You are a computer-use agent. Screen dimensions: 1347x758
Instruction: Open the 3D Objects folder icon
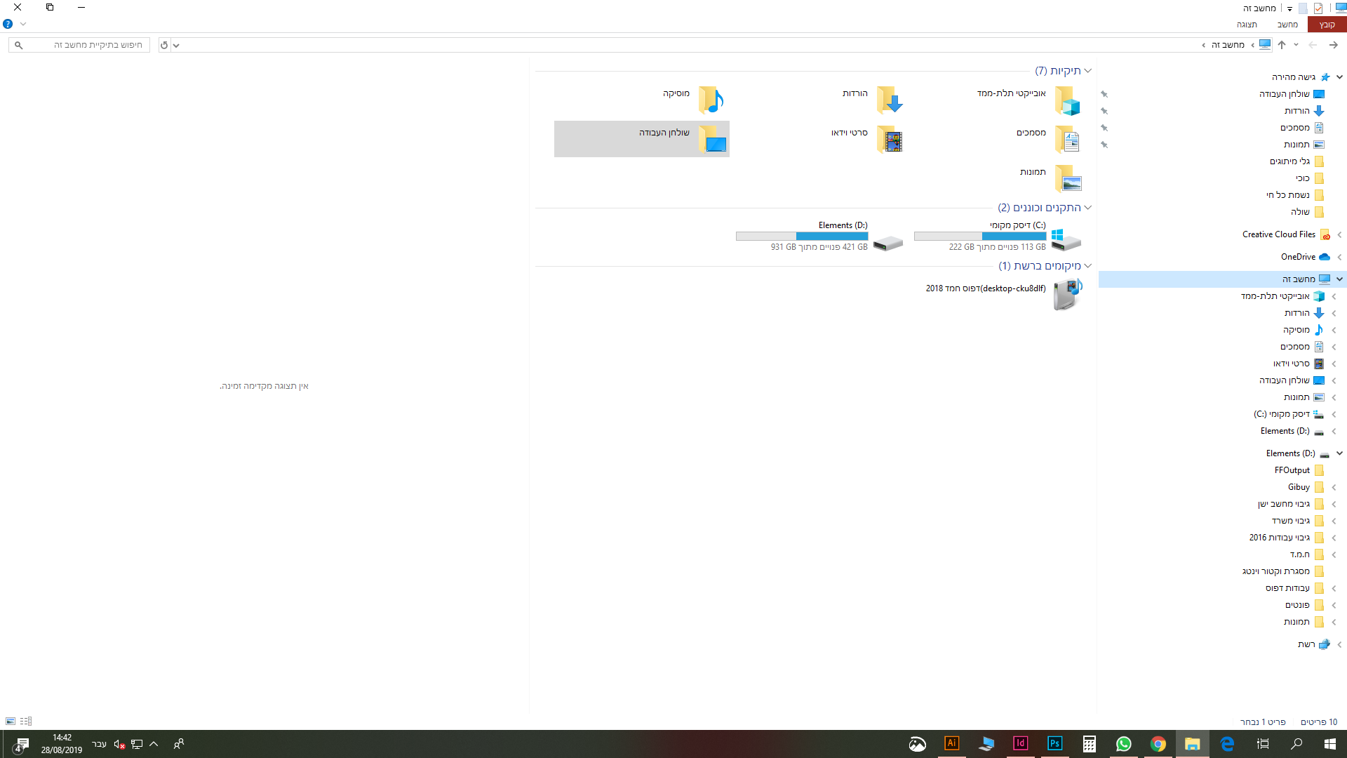point(1068,100)
